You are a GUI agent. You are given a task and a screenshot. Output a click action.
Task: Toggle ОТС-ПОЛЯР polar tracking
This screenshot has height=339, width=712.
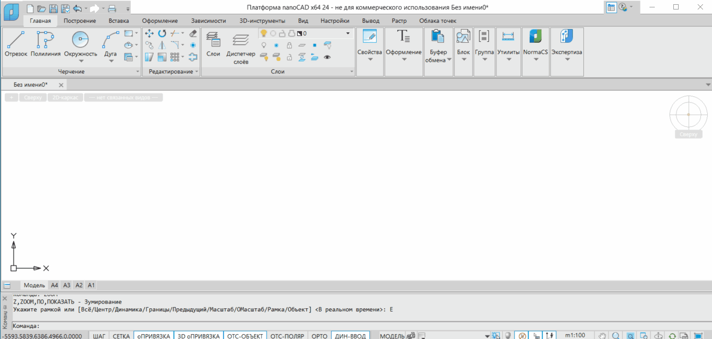click(x=287, y=336)
